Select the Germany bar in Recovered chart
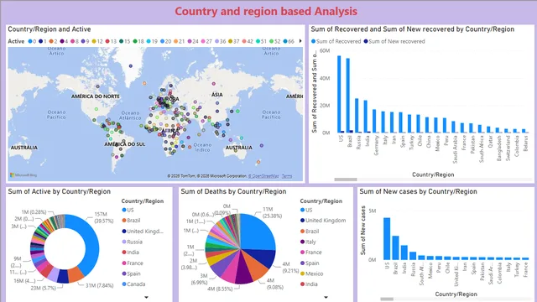537x302 pixels. point(374,121)
